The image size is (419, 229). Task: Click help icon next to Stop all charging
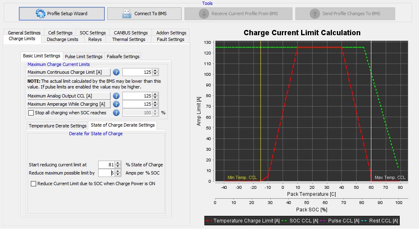116,113
